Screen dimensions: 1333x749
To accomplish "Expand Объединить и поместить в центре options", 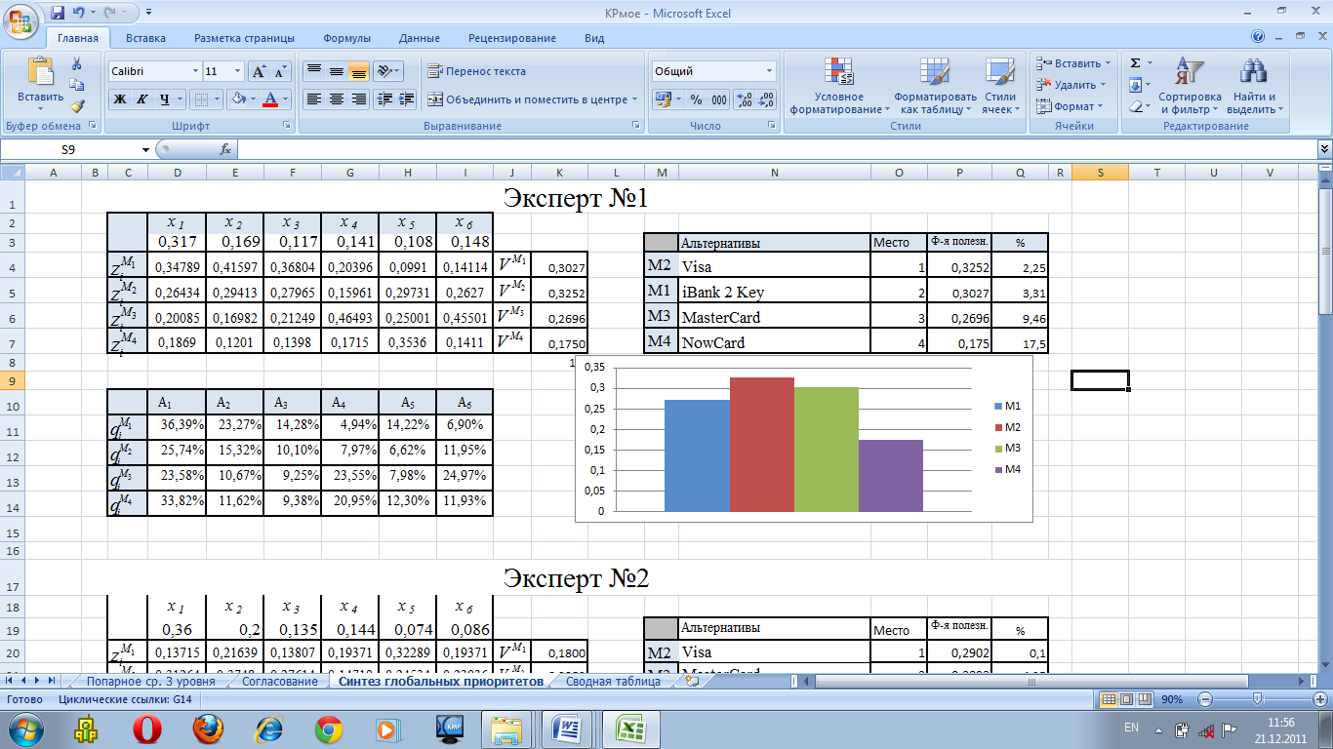I will coord(635,99).
